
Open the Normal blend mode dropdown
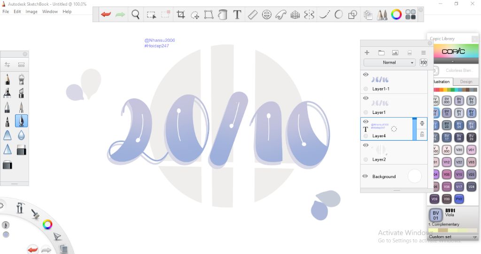tap(389, 62)
